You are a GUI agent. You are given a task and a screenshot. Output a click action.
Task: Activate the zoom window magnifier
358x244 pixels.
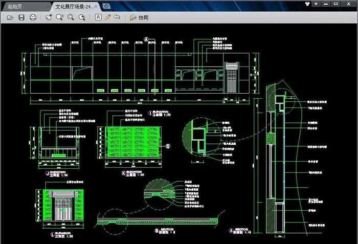click(x=71, y=17)
